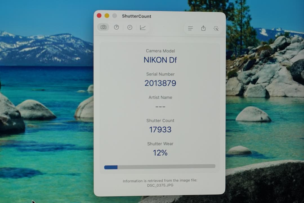This screenshot has height=203, width=304.
Task: Click the 12% shutter wear value
Action: point(160,153)
